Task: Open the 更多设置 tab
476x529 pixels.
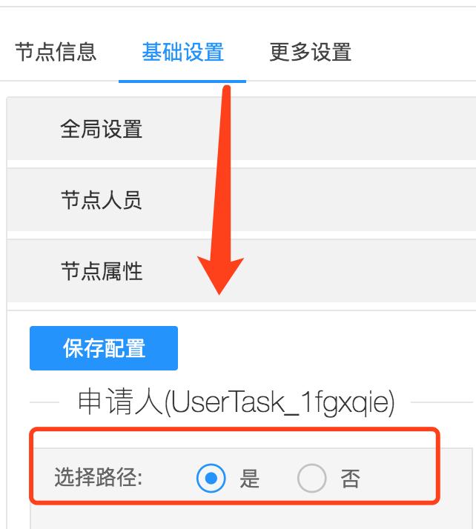Action: pyautogui.click(x=310, y=52)
